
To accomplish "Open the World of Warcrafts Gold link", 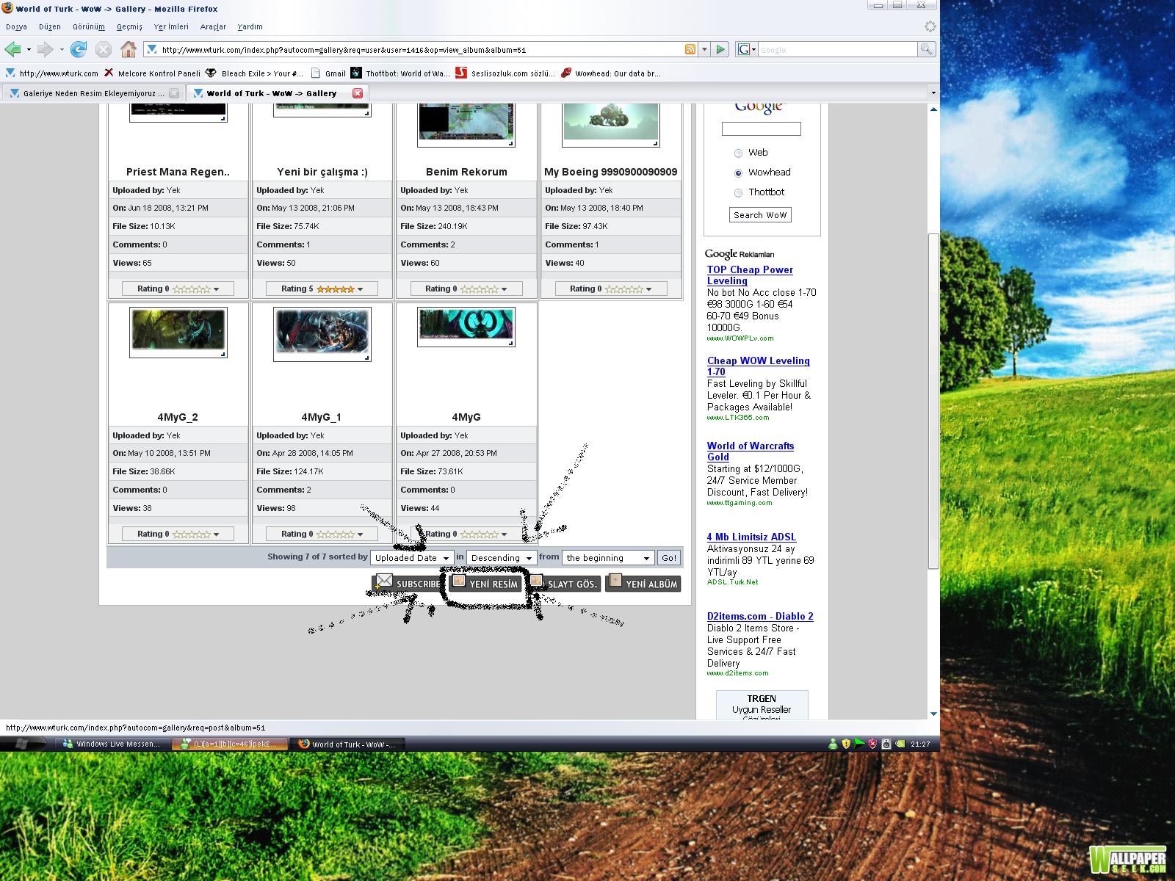I will [751, 452].
